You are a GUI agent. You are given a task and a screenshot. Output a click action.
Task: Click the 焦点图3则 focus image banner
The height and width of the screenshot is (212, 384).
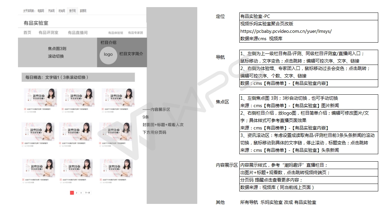point(57,52)
